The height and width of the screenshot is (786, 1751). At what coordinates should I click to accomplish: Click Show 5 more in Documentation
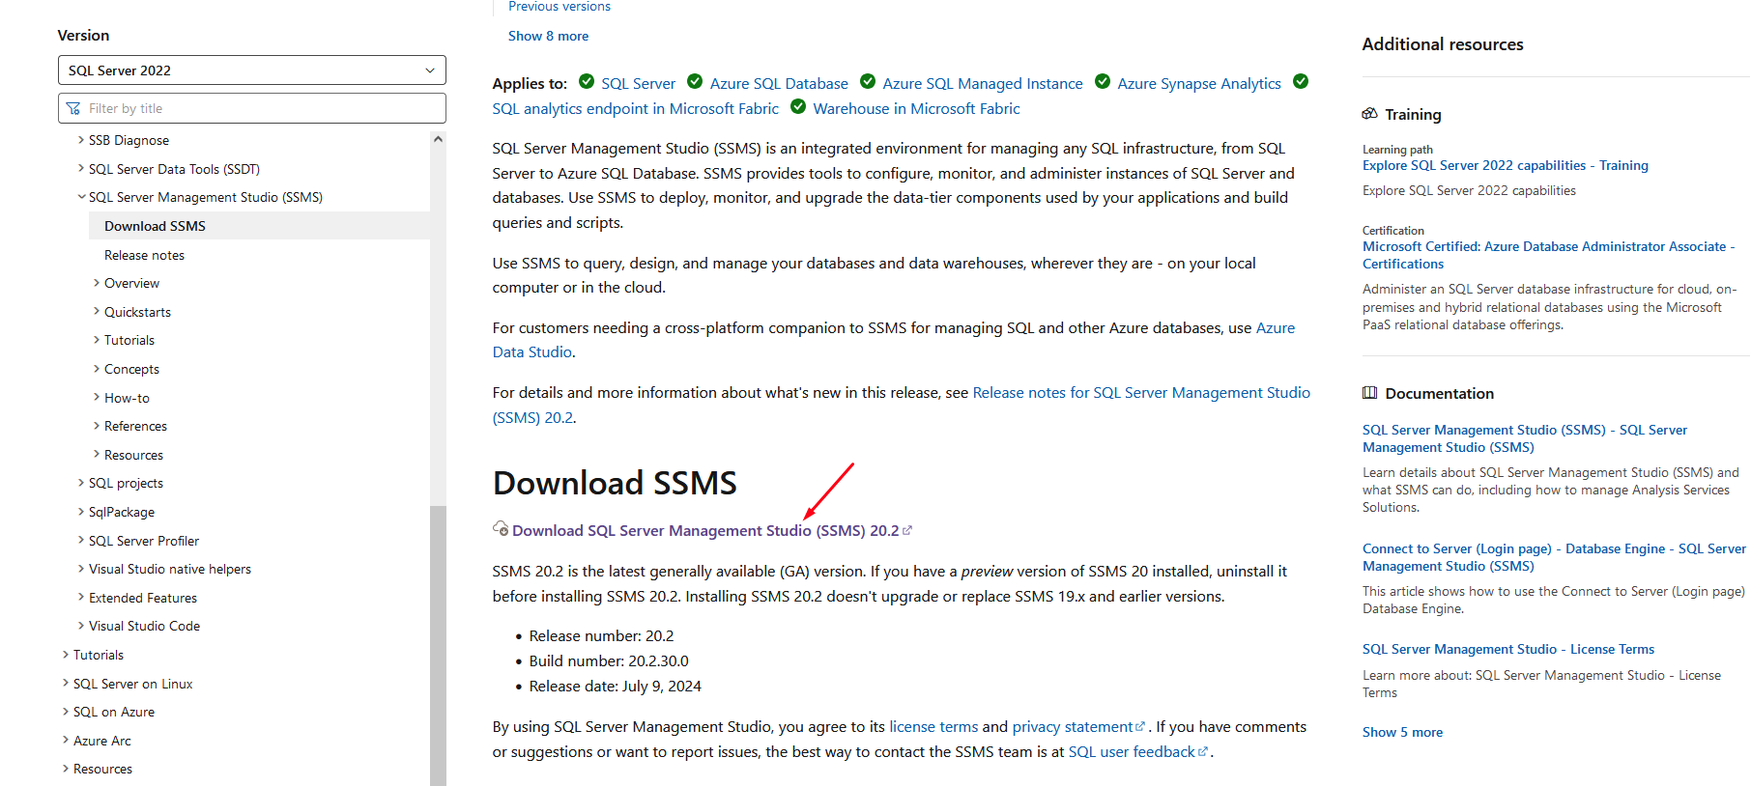click(x=1402, y=732)
